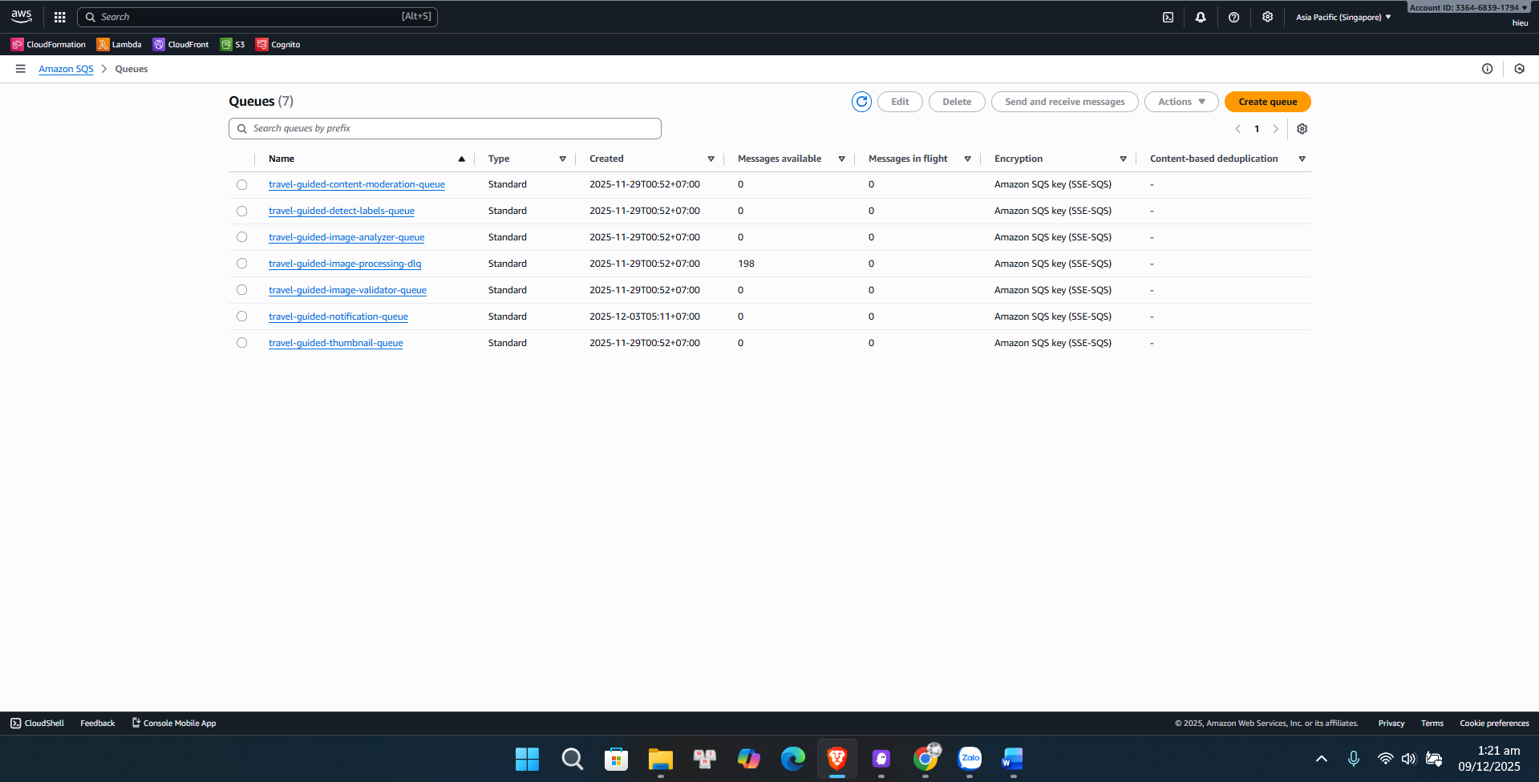Open travel-guided-detect-labels-queue details
This screenshot has width=1539, height=782.
341,211
